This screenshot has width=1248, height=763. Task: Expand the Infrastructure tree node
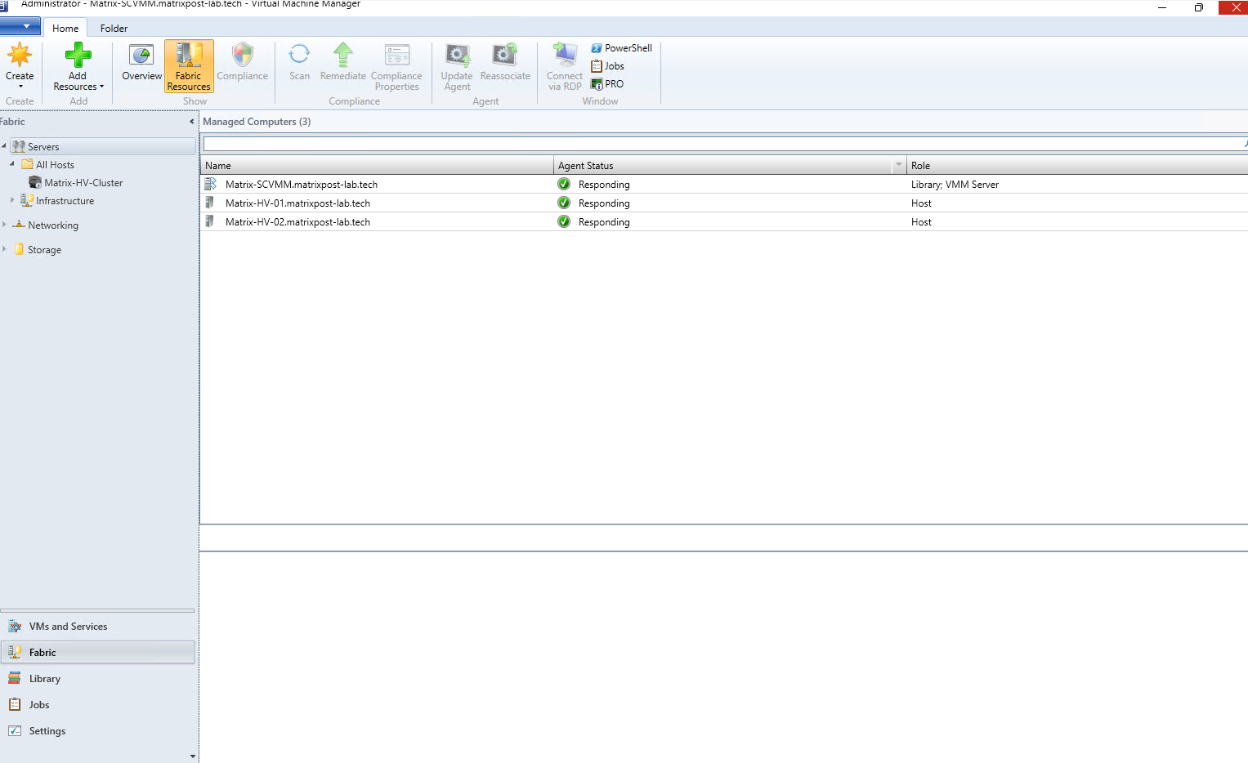coord(12,200)
